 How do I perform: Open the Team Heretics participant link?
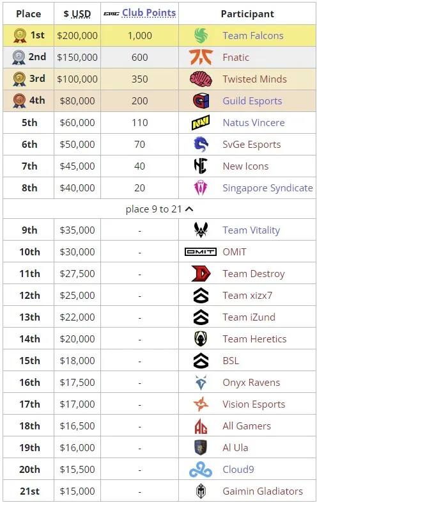(x=254, y=339)
